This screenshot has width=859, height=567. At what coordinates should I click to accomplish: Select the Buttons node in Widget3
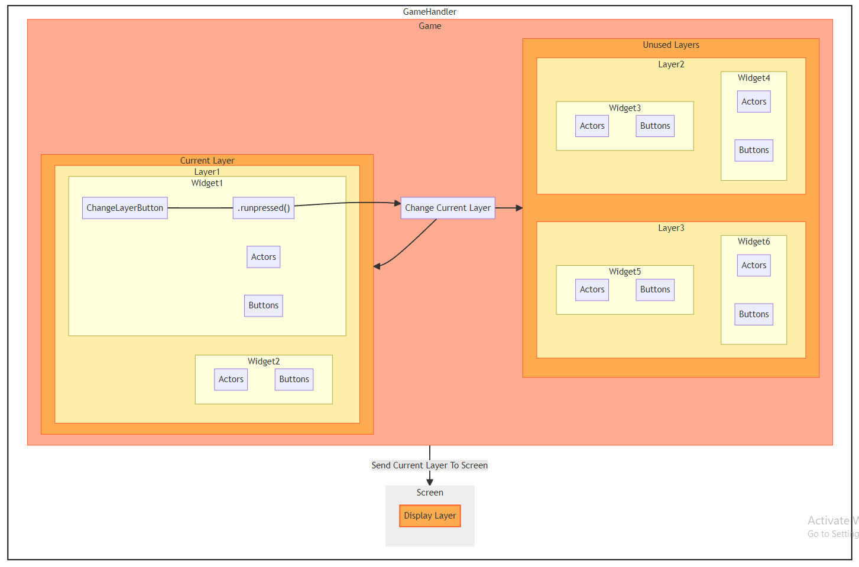(x=655, y=126)
